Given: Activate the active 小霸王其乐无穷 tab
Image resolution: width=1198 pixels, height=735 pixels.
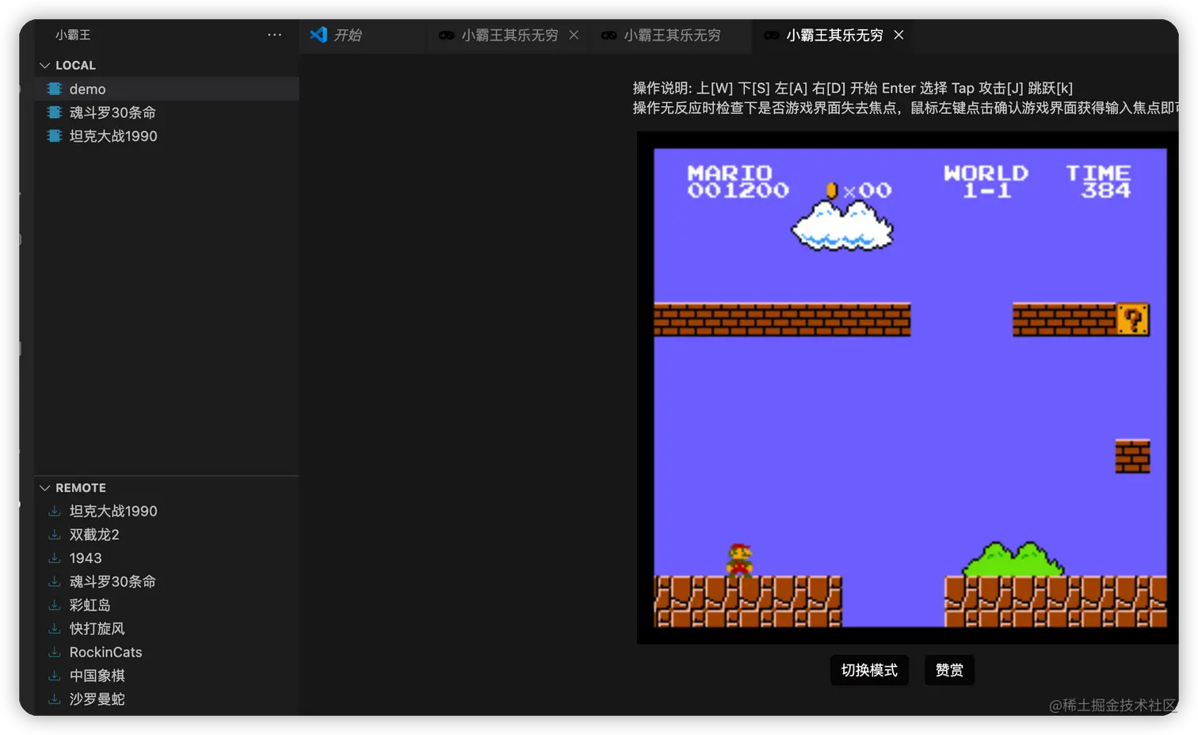Looking at the screenshot, I should click(x=834, y=36).
